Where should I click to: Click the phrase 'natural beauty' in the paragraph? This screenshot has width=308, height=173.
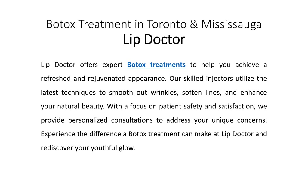click(80, 106)
